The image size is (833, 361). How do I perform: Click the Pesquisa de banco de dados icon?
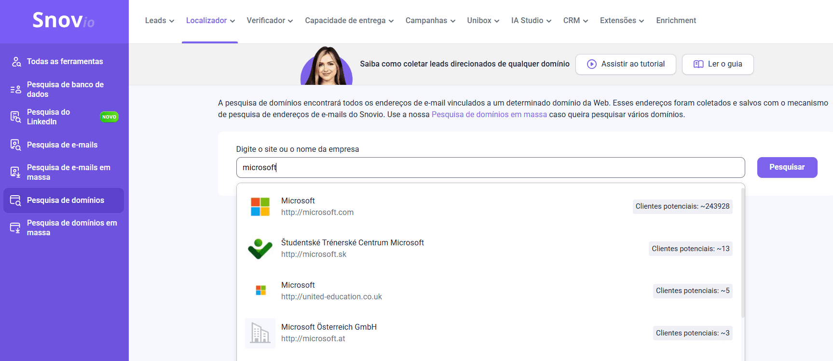(16, 89)
